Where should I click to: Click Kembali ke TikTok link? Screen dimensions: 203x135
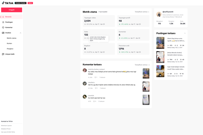[7, 122]
